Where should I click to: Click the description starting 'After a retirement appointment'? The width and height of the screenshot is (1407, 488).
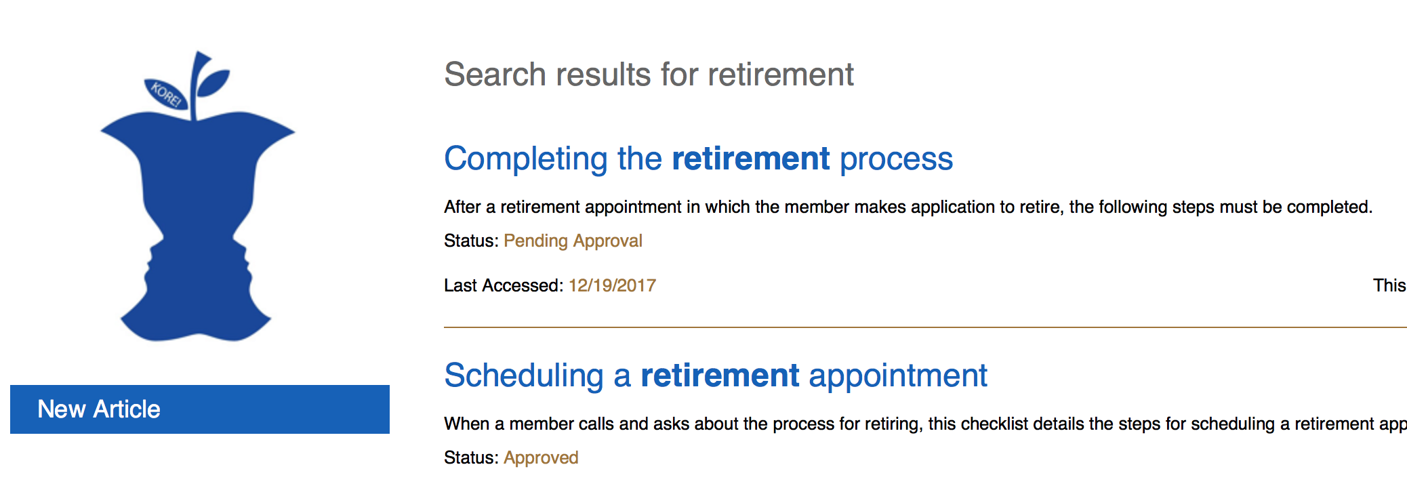(908, 207)
